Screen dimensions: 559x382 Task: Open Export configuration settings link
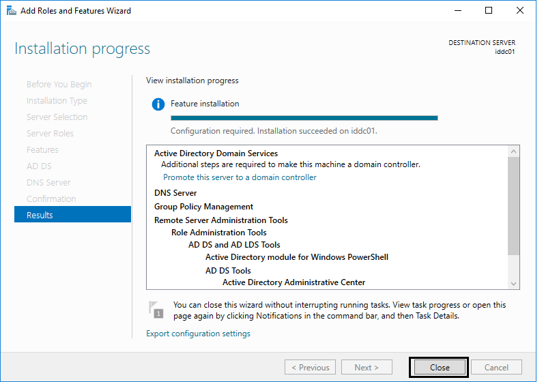click(x=198, y=334)
